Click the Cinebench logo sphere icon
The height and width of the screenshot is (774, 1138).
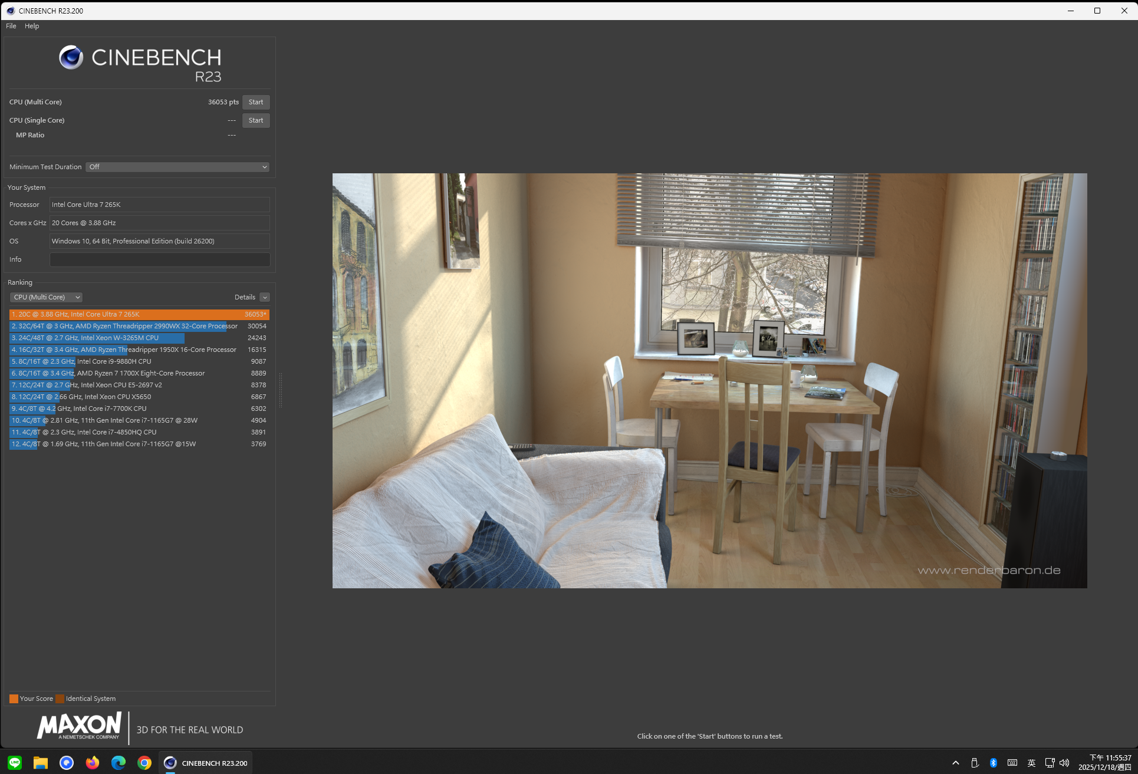tap(71, 58)
